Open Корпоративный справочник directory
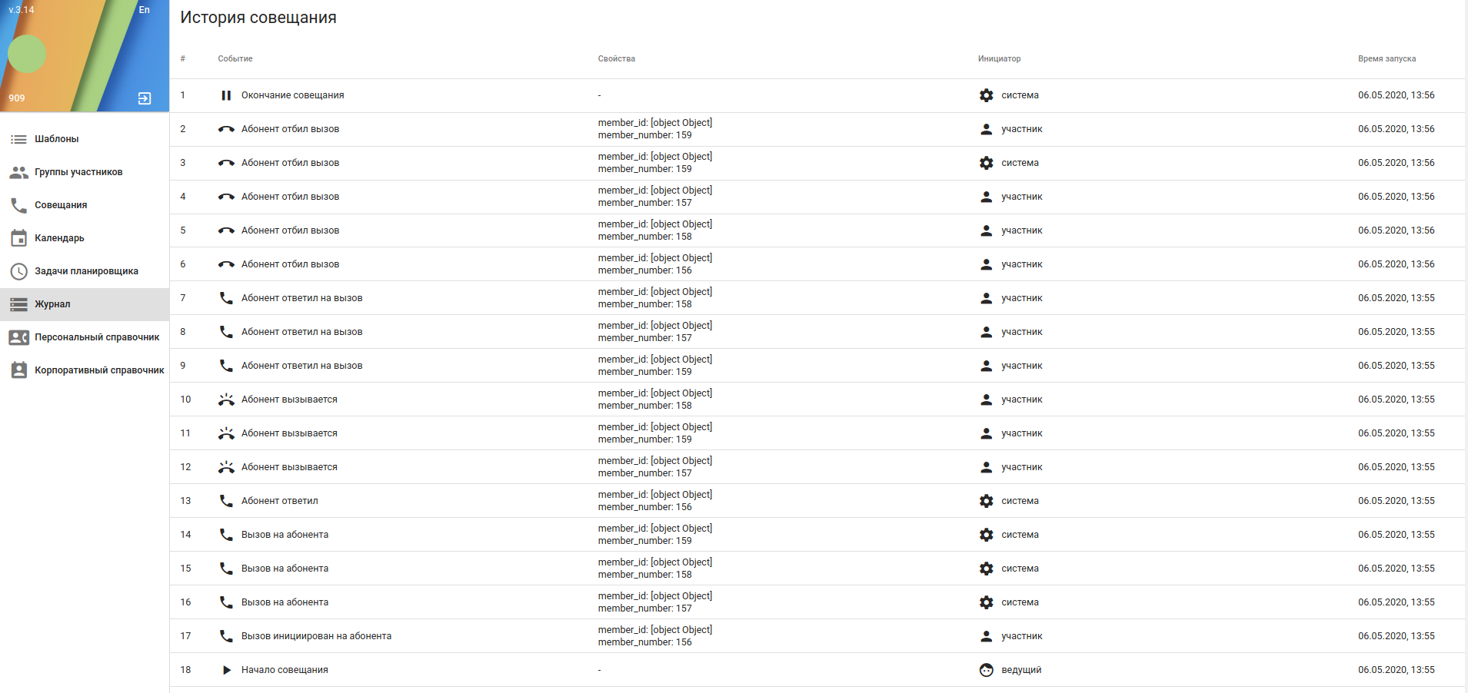Viewport: 1468px width, 693px height. tap(98, 370)
